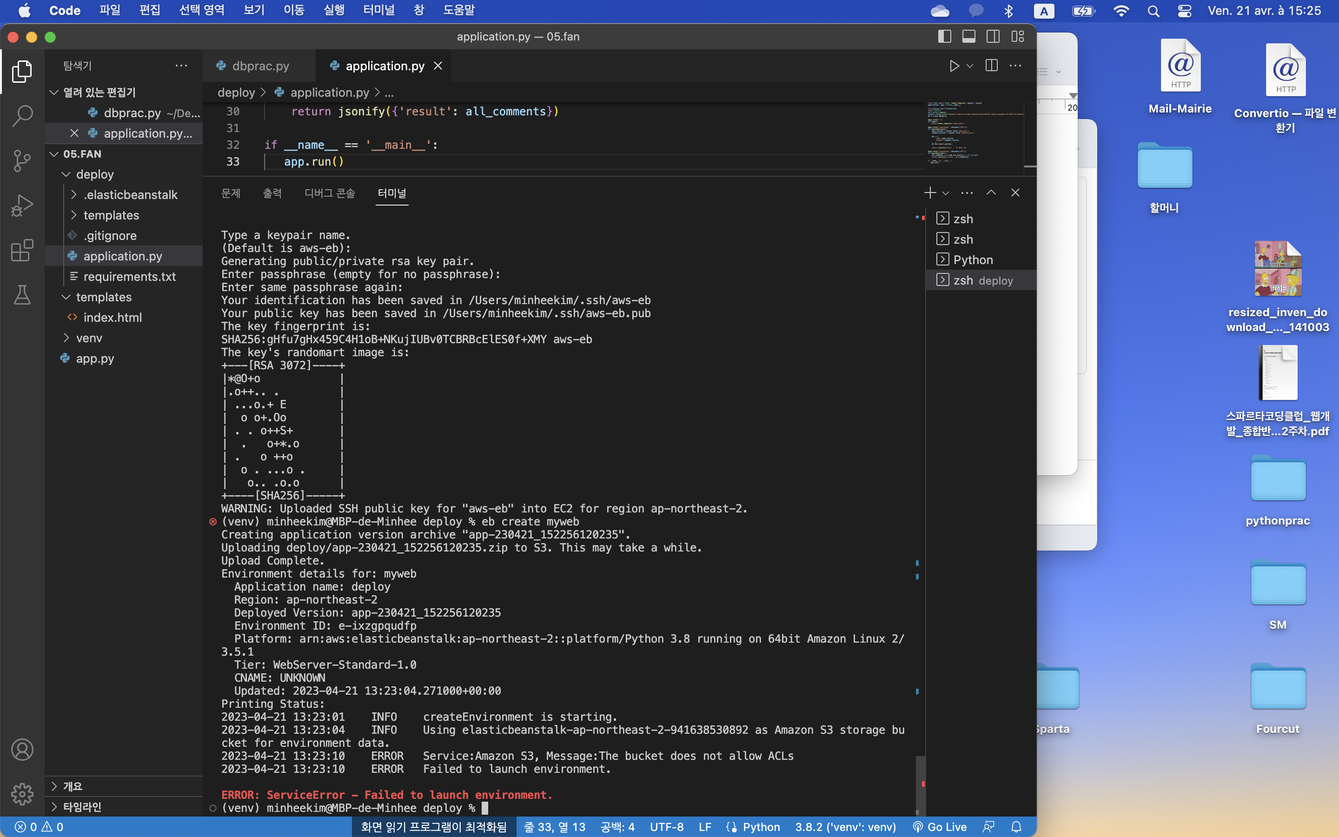1339x837 pixels.
Task: Add a new terminal with plus icon
Action: tap(929, 193)
